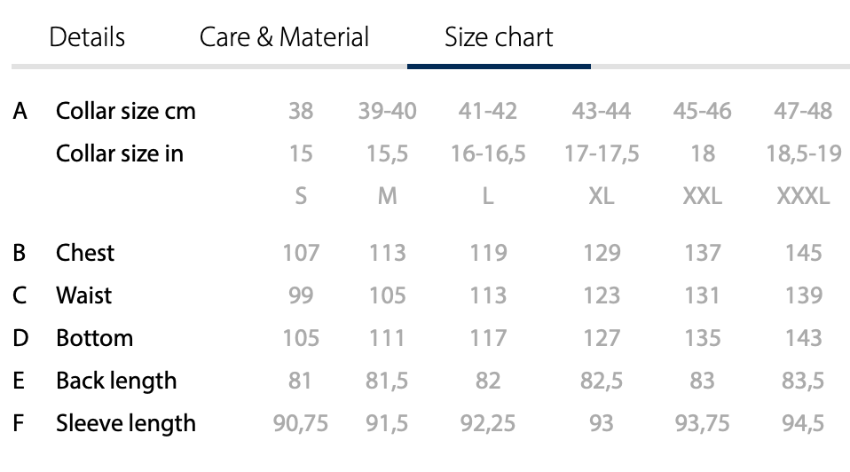The image size is (850, 472).
Task: Click the chest value 145
Action: point(803,253)
